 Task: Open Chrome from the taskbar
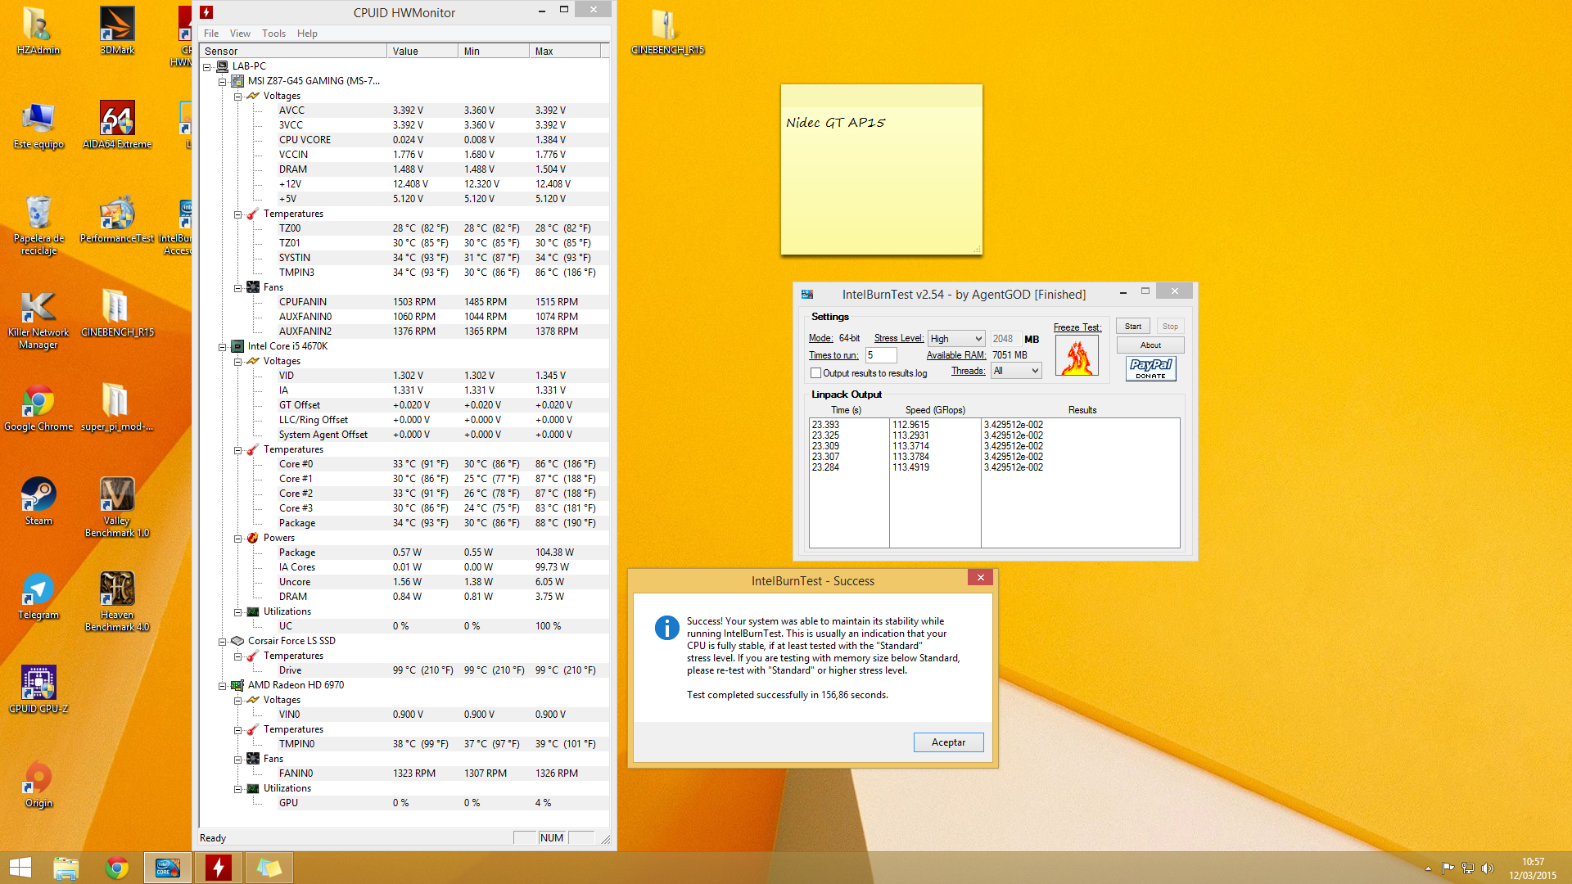pyautogui.click(x=117, y=868)
